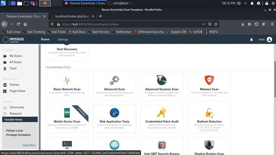Click the PsExec Local Privilege Escalation news text

pyautogui.click(x=19, y=133)
